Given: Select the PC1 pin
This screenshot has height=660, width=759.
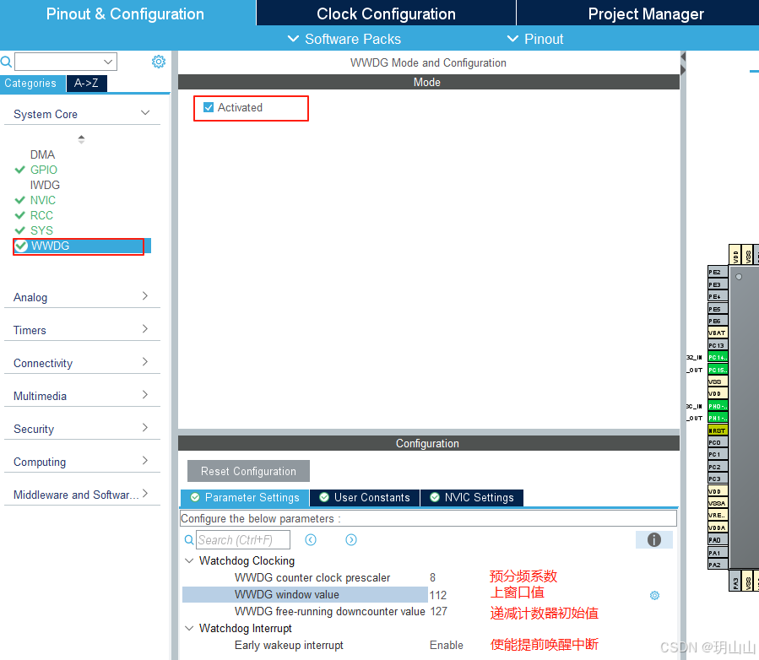Looking at the screenshot, I should click(718, 454).
